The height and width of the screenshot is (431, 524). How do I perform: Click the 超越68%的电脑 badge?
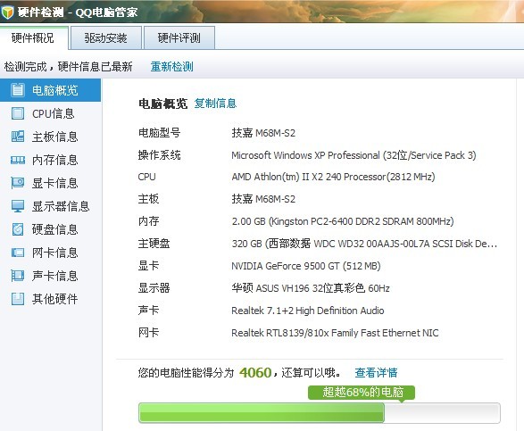(362, 393)
